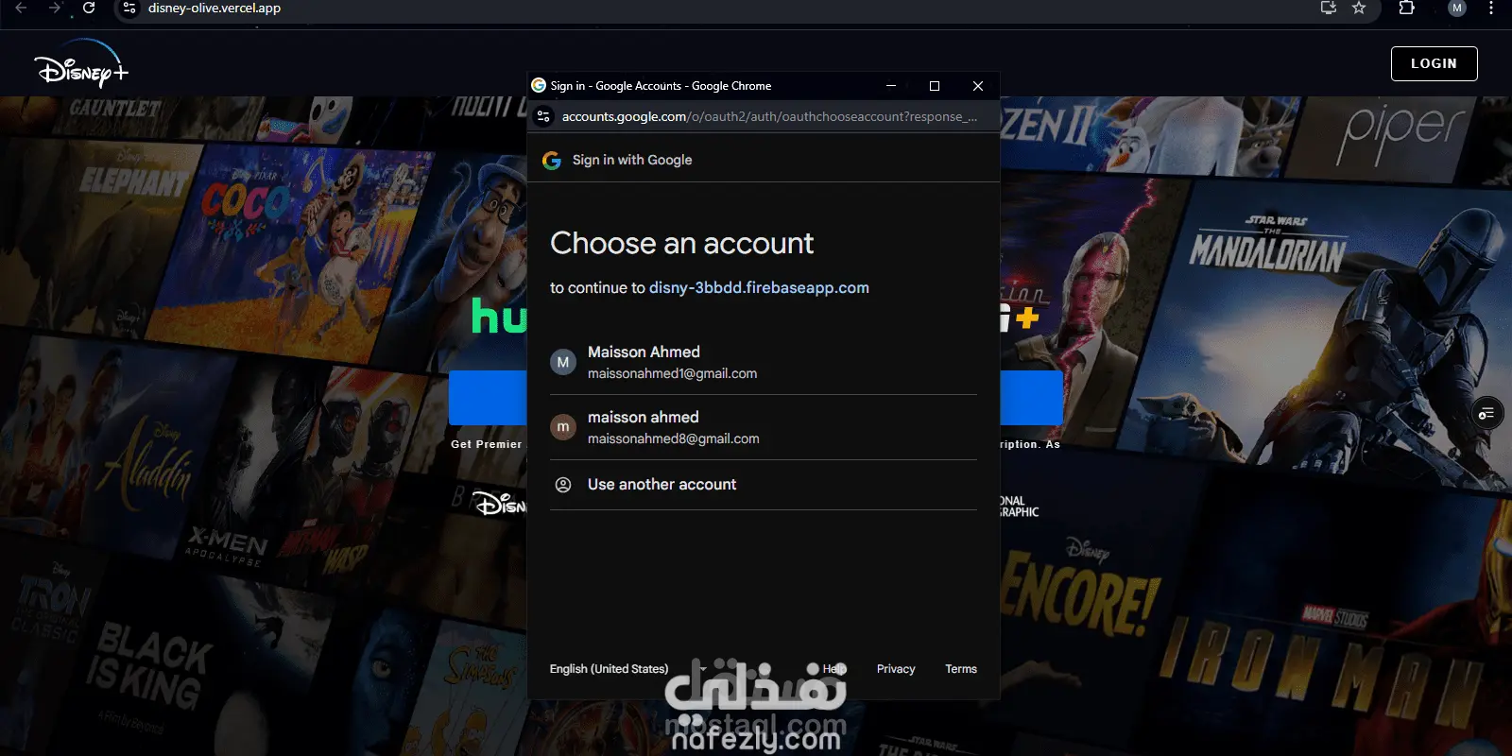Open the Chrome extensions puzzle icon
The height and width of the screenshot is (756, 1512).
coord(1406,8)
